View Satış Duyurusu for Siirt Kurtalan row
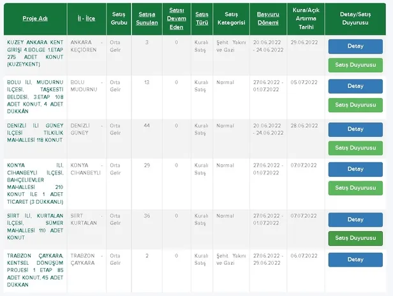The width and height of the screenshot is (393, 296). pos(355,238)
